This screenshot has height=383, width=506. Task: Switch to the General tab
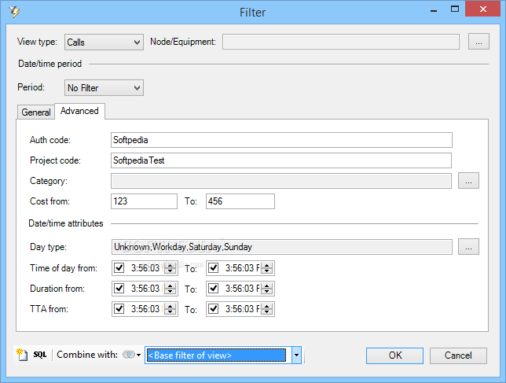click(36, 112)
